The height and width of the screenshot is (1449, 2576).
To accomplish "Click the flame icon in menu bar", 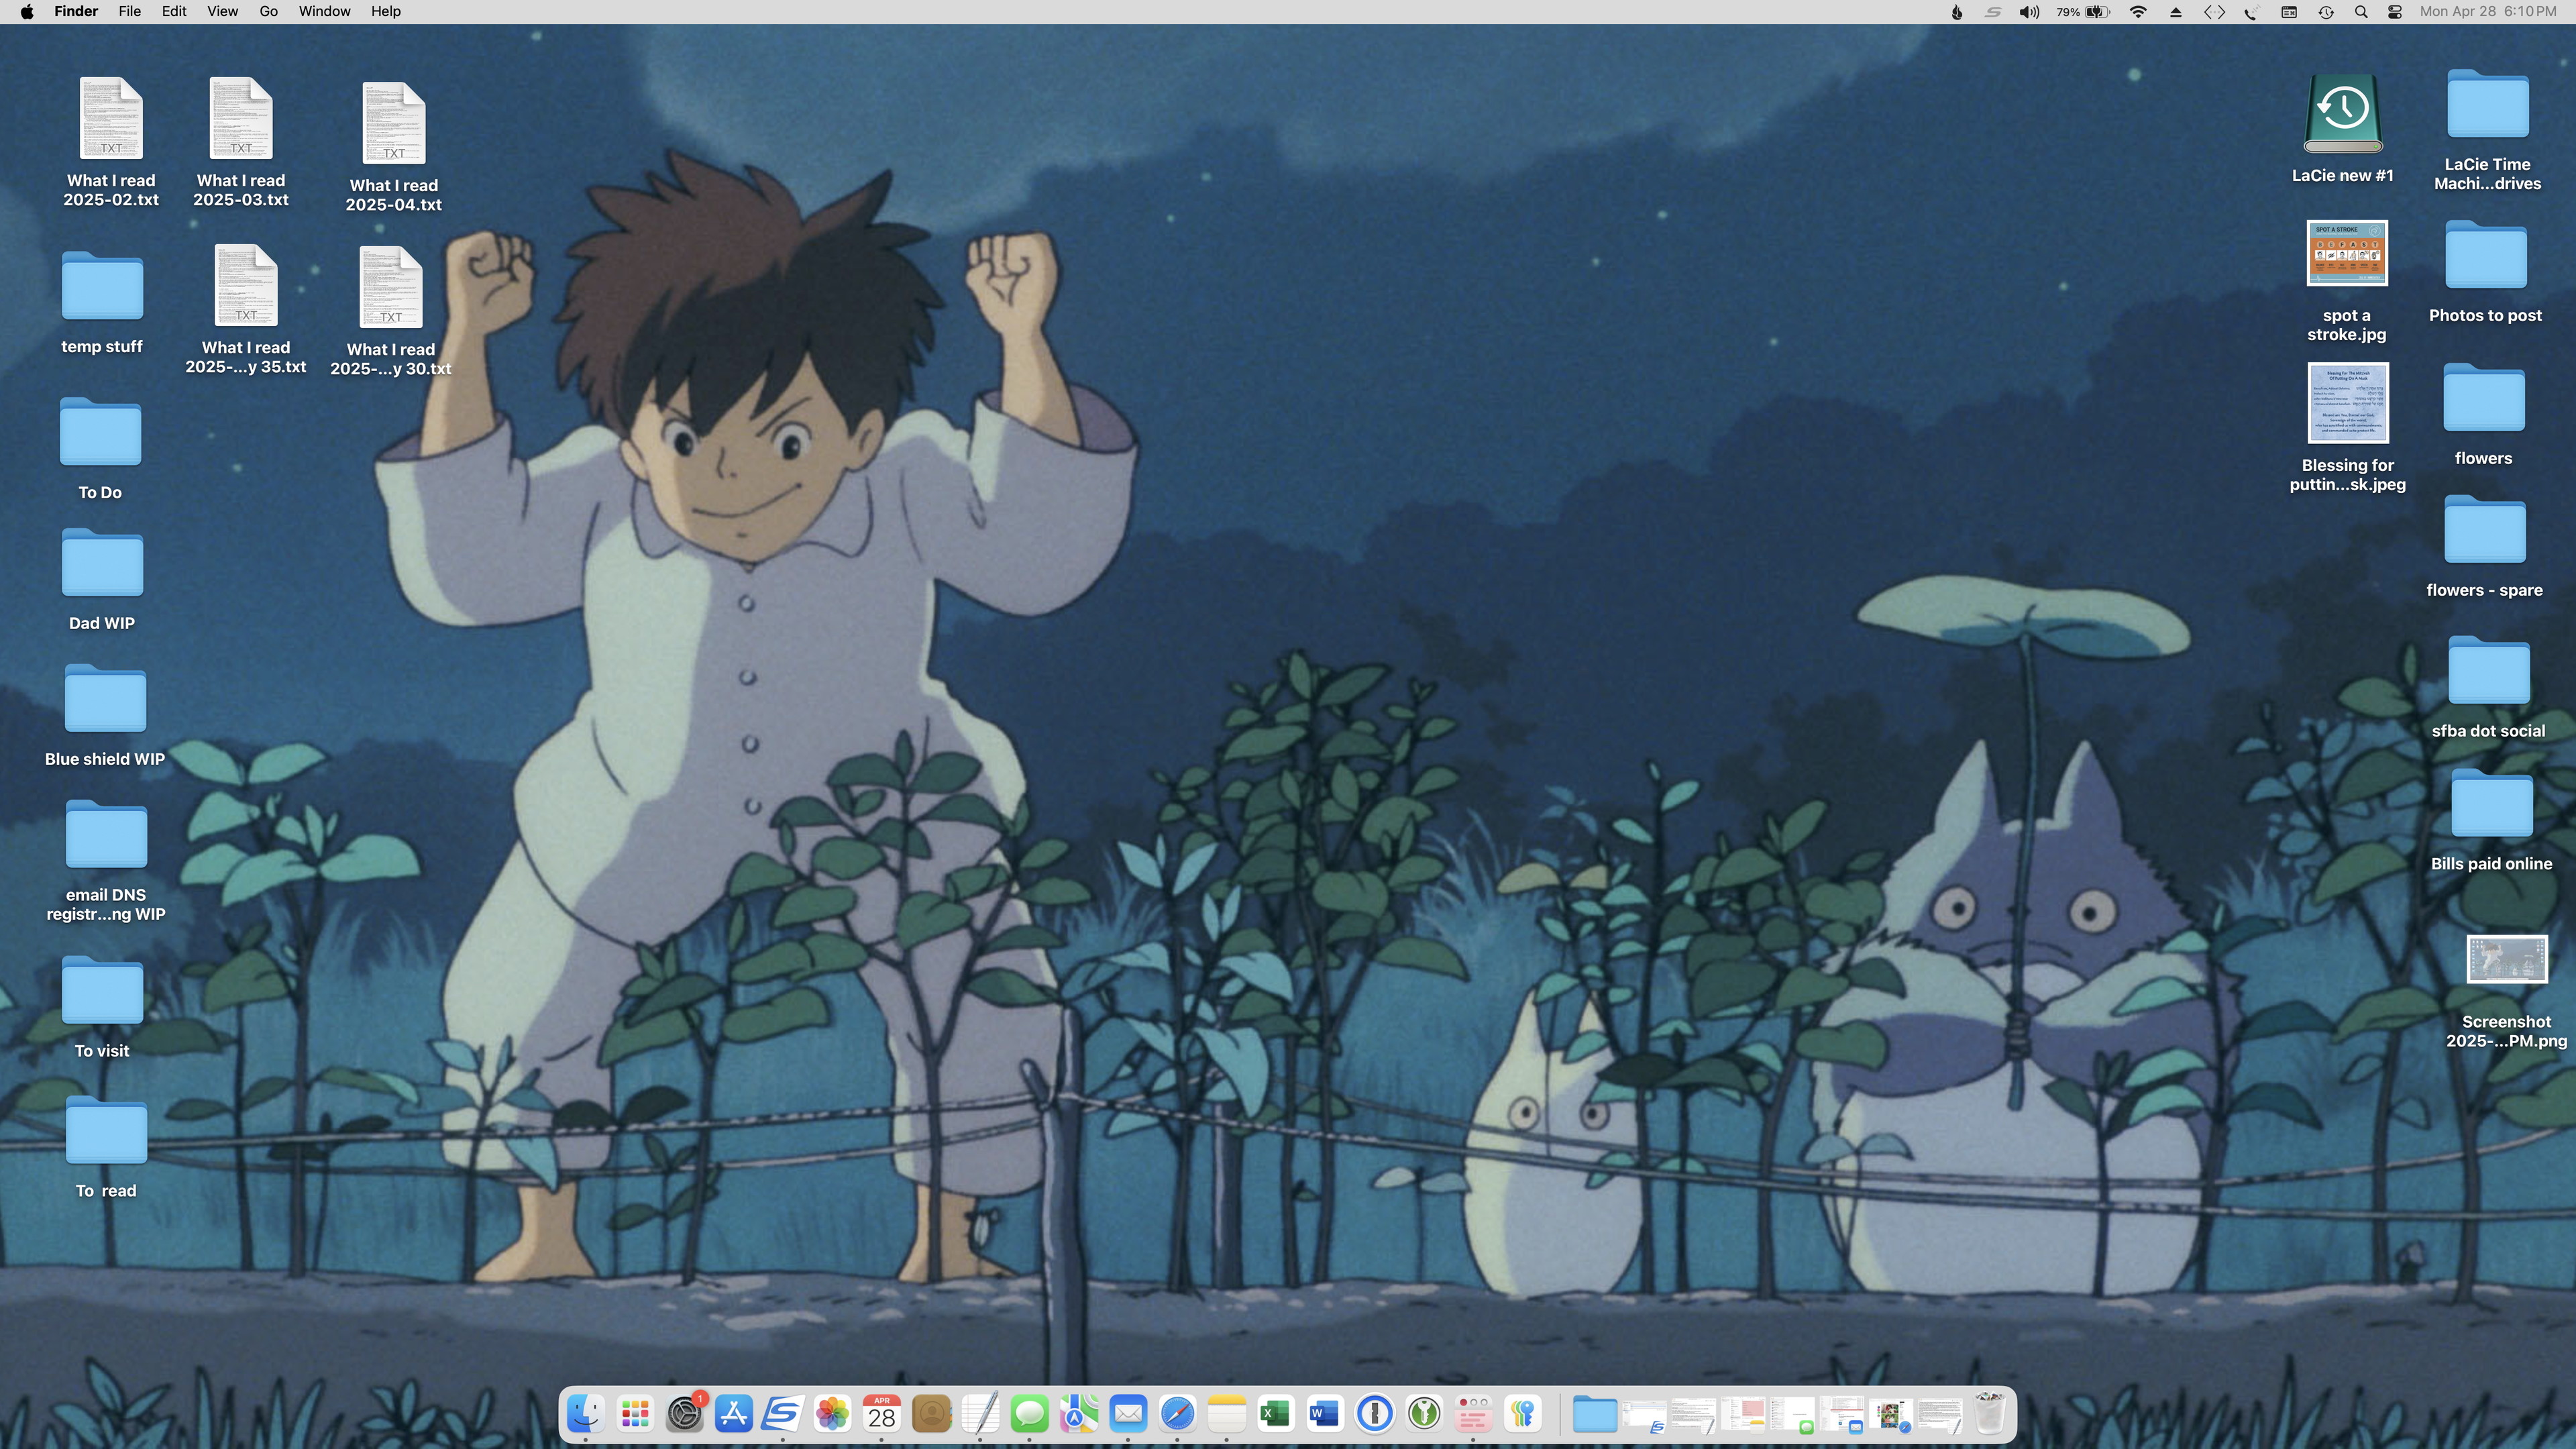I will (x=1957, y=12).
